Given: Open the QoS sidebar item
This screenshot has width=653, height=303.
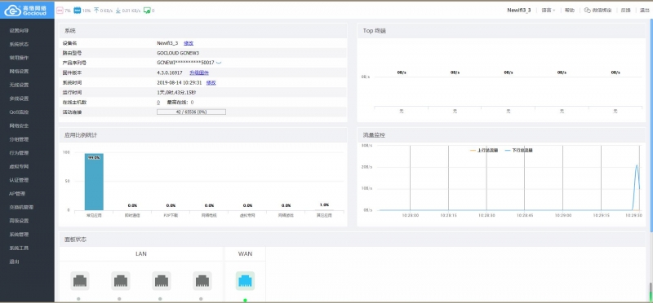Looking at the screenshot, I should click(19, 112).
